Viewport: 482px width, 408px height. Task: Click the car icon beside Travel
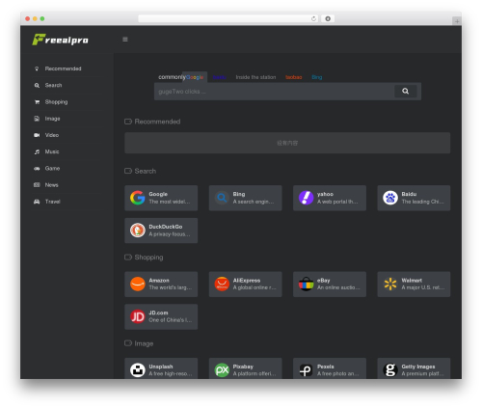(37, 202)
